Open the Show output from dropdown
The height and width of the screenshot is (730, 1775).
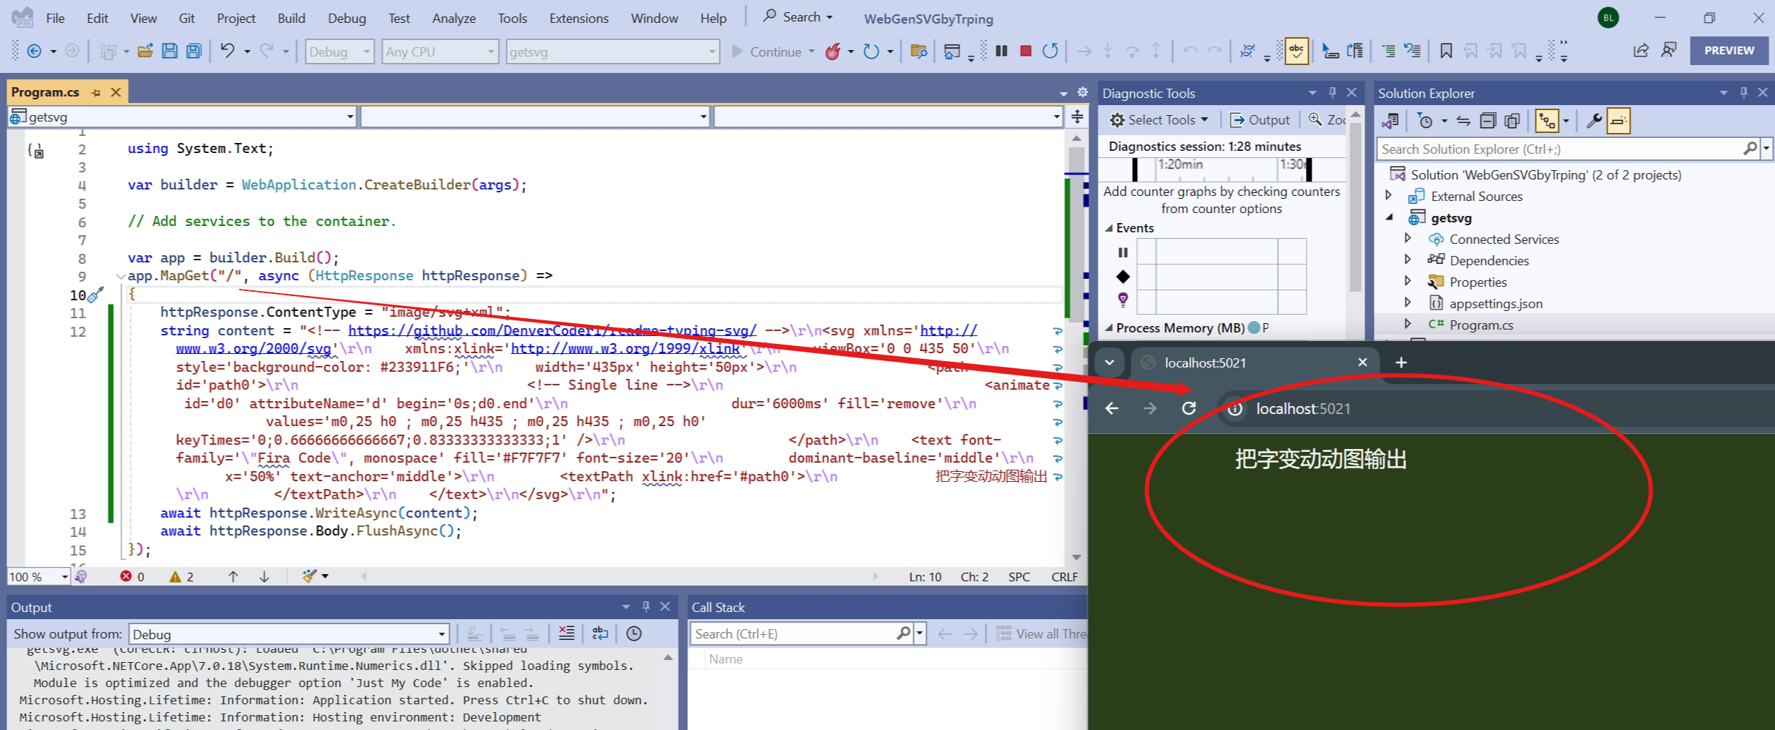289,634
